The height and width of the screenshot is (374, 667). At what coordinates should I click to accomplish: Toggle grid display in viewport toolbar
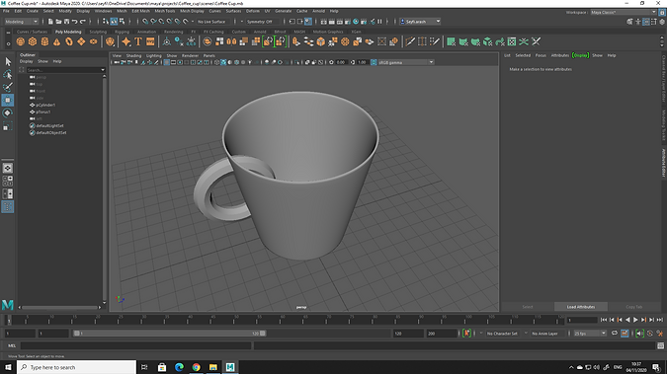click(x=167, y=62)
